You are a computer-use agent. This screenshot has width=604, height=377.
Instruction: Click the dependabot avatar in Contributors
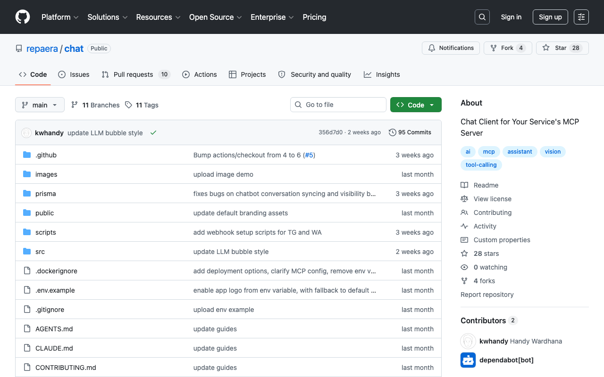pyautogui.click(x=468, y=360)
